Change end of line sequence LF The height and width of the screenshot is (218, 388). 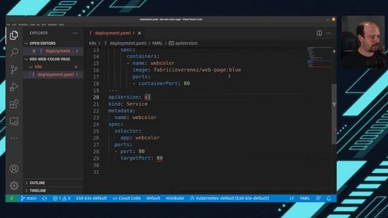click(x=292, y=198)
